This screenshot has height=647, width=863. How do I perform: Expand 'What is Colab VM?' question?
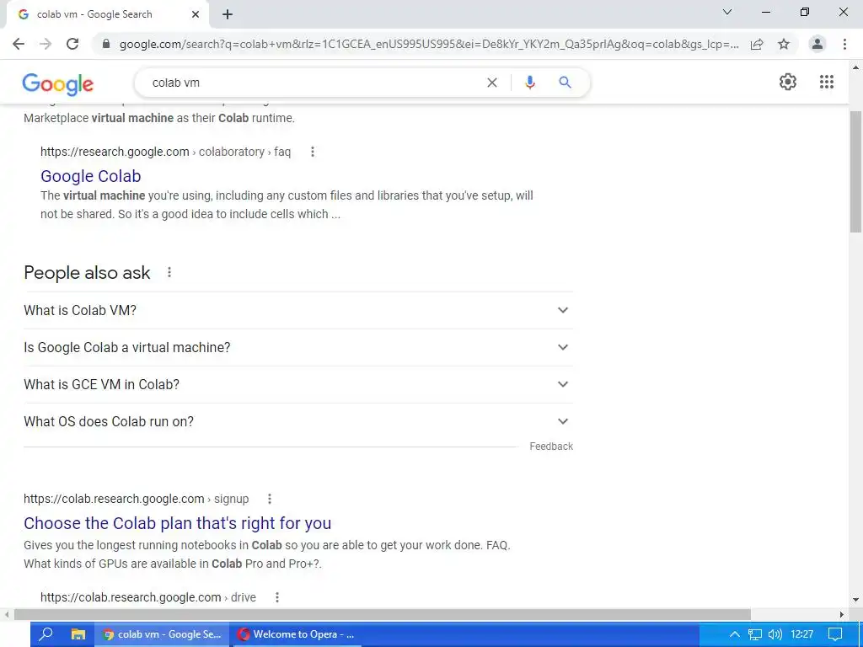(x=297, y=310)
